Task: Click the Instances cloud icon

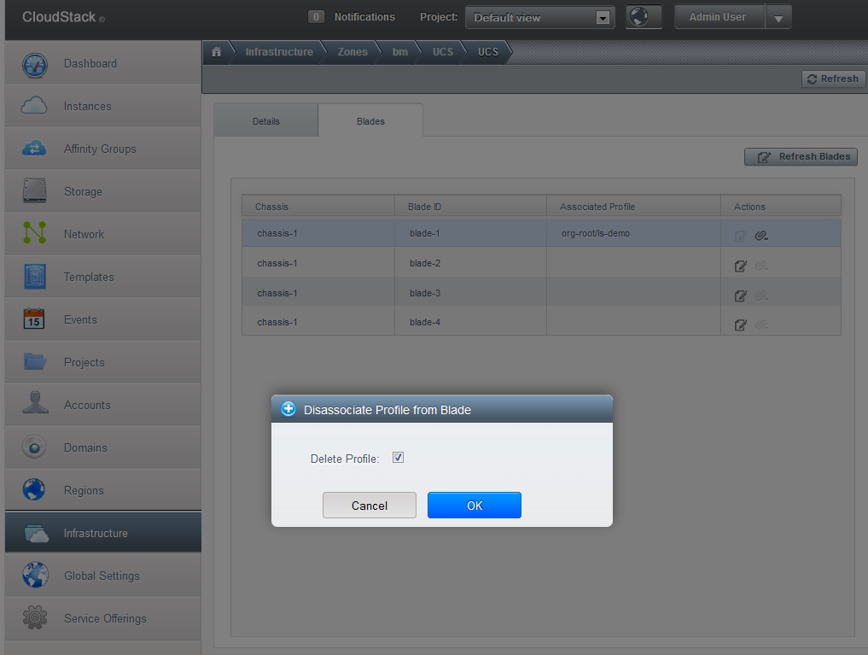Action: tap(34, 105)
